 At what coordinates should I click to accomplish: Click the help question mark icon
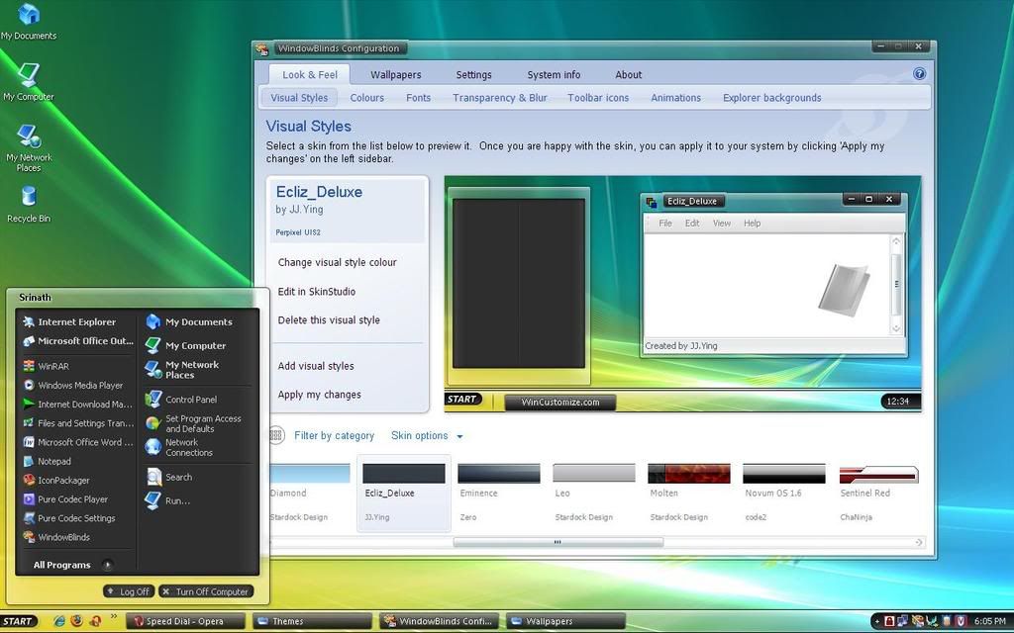(919, 74)
